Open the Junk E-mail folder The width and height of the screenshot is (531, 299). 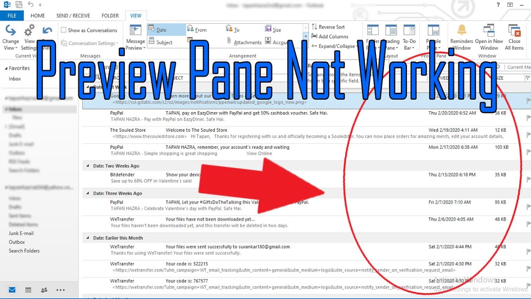(x=21, y=233)
